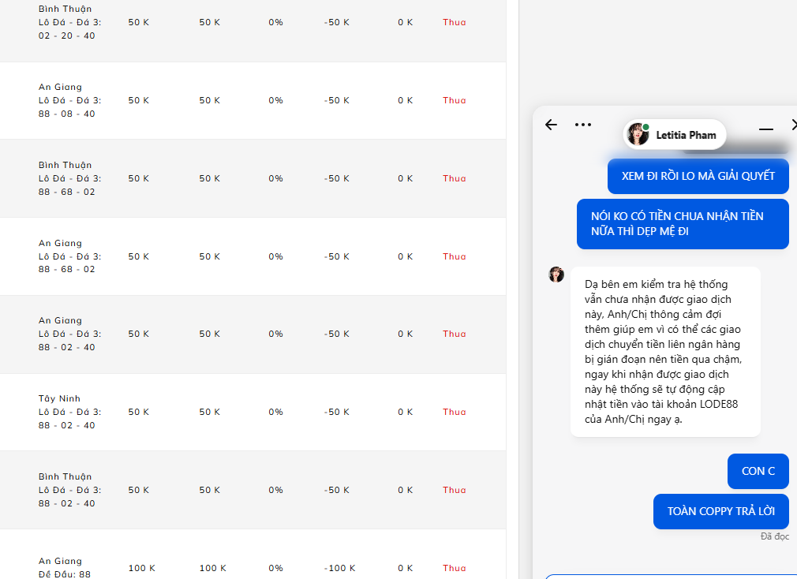This screenshot has height=579, width=797.
Task: Select the Bình Thuận 02 - 20 - 40 row
Action: coord(253,22)
